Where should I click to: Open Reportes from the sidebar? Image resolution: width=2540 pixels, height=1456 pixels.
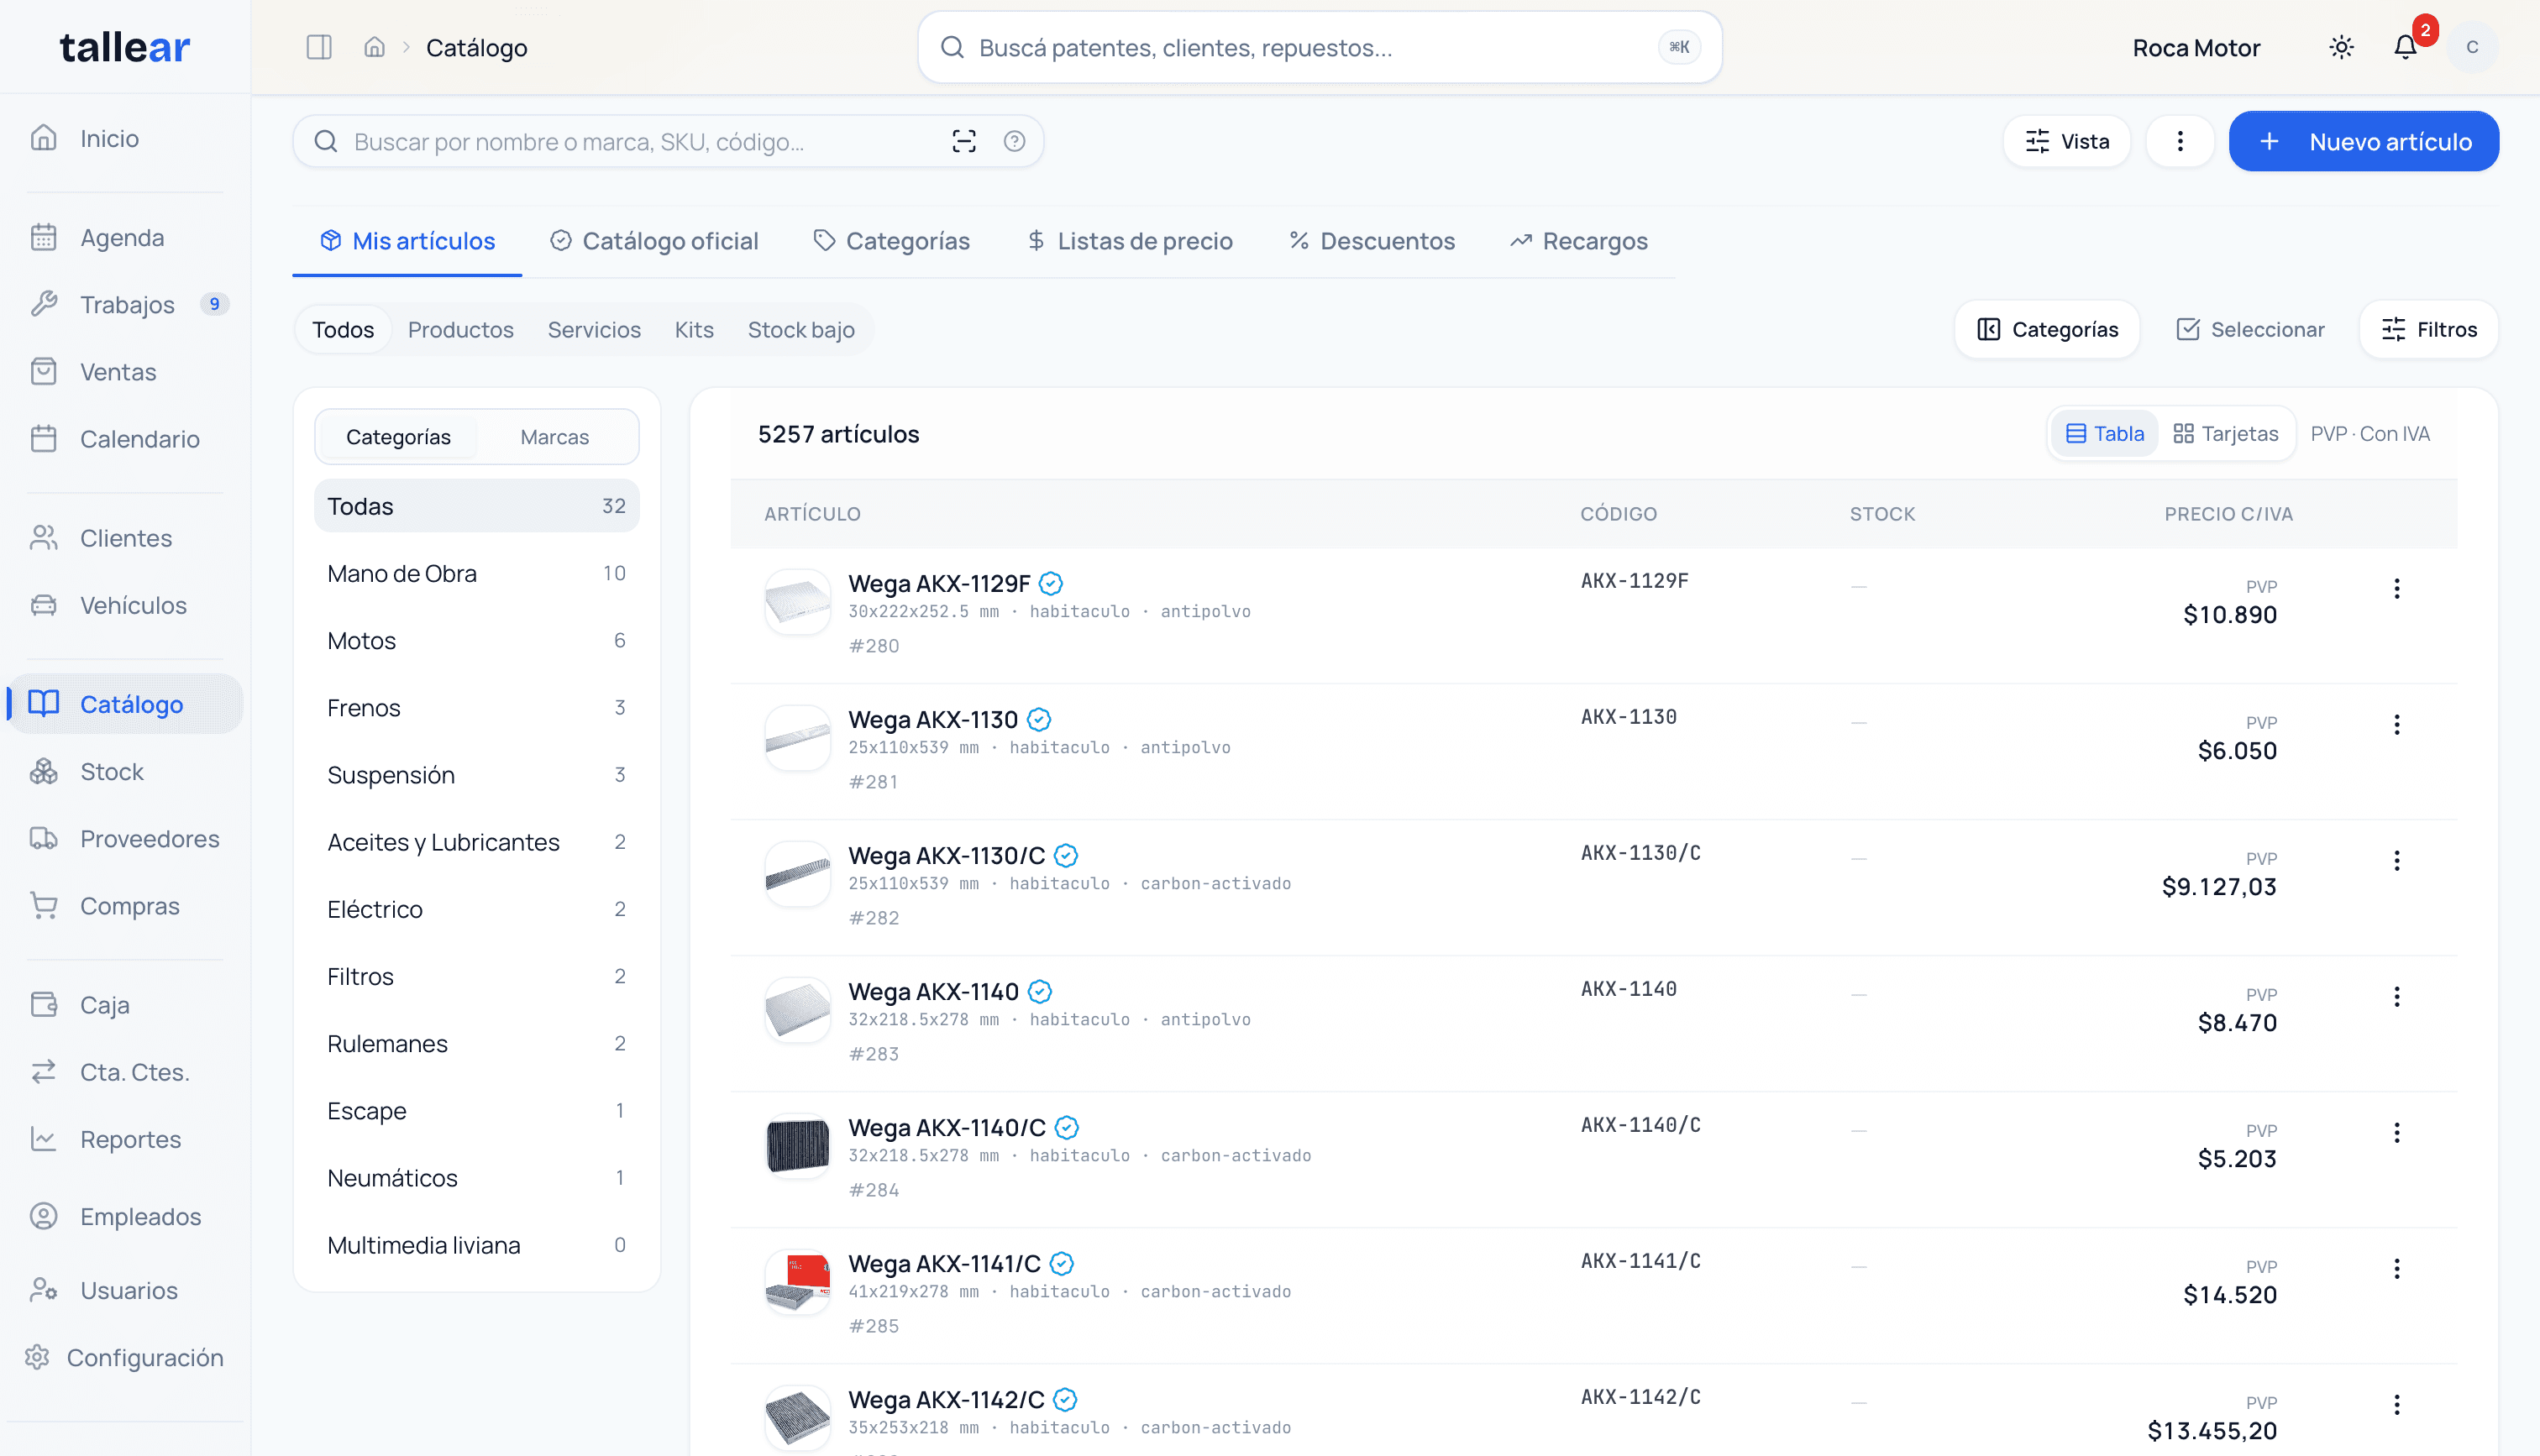point(125,1138)
